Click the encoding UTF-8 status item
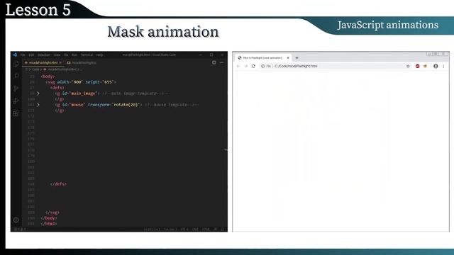 click(184, 229)
